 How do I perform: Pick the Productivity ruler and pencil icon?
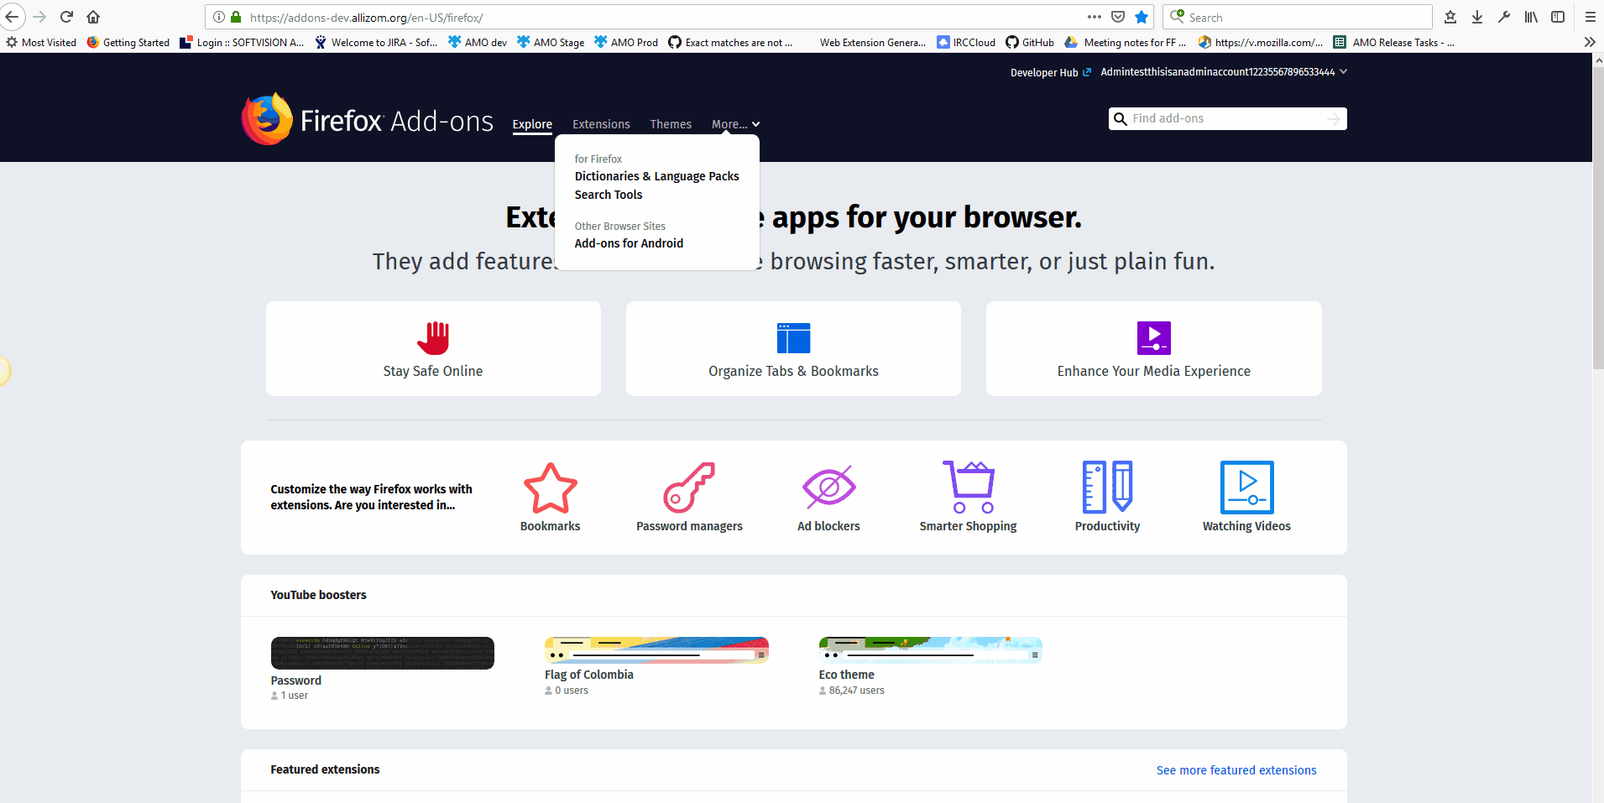click(x=1108, y=487)
